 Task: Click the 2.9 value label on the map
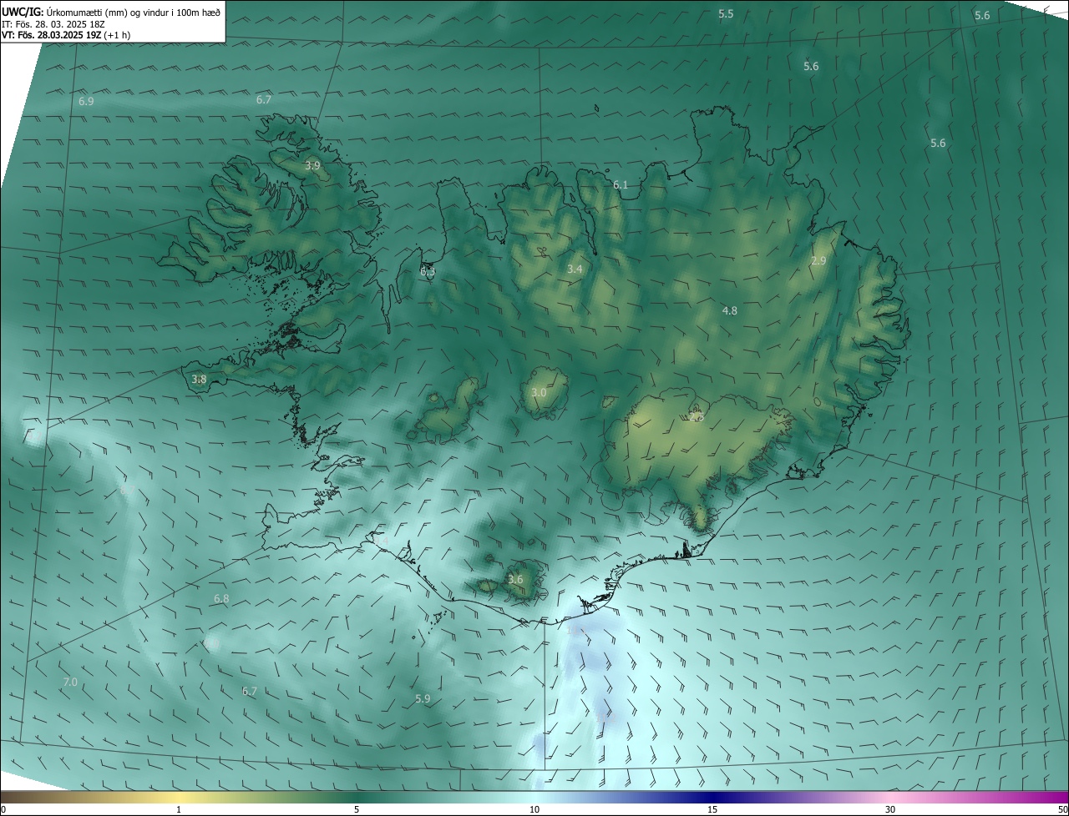818,261
